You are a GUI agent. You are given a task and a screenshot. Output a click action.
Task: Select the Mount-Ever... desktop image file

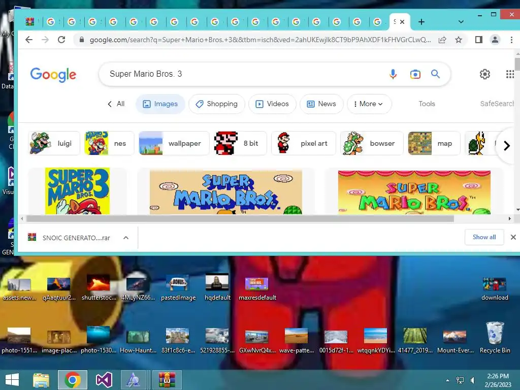(x=455, y=341)
